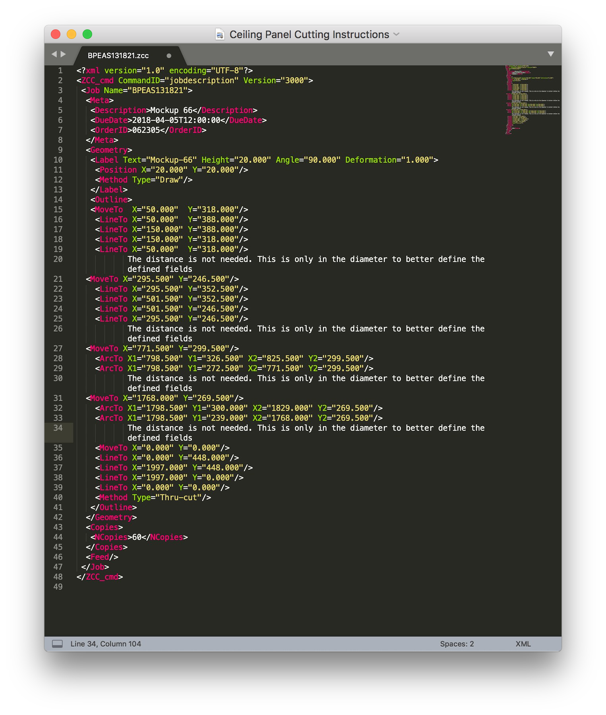Click the Job Name "BPEAS131821" value
This screenshot has width=606, height=715.
pyautogui.click(x=158, y=90)
